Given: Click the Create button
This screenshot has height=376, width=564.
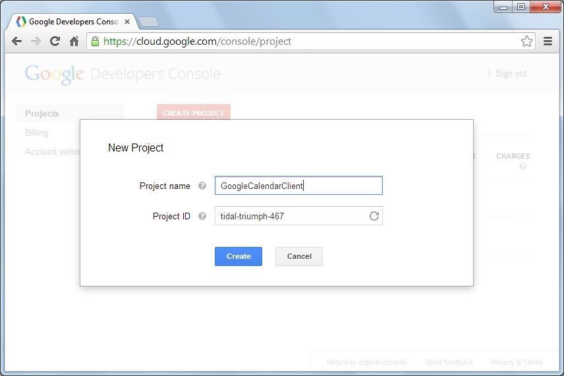Looking at the screenshot, I should [x=239, y=256].
